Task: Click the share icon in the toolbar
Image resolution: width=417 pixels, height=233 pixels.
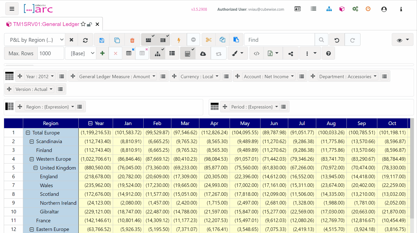Action: (291, 53)
